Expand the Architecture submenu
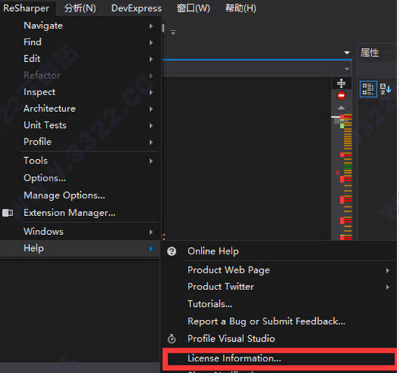Screen dimensions: 399x373 click(x=80, y=109)
